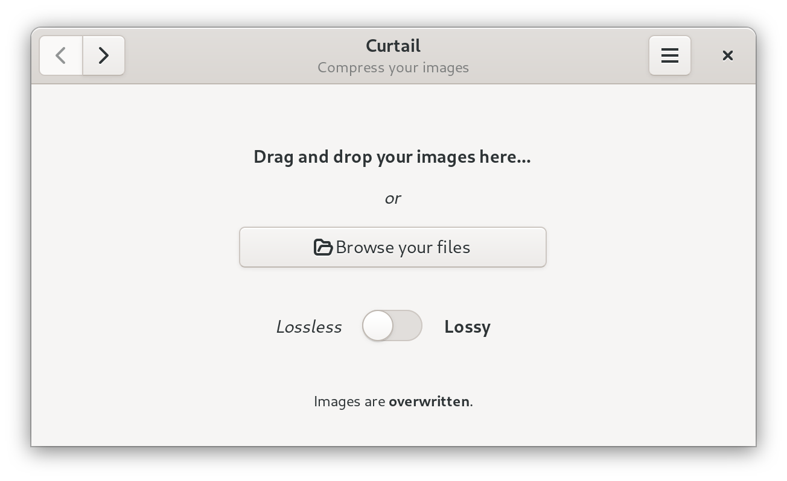Viewport: 787px width, 481px height.
Task: Close the Curtail window
Action: click(x=728, y=55)
